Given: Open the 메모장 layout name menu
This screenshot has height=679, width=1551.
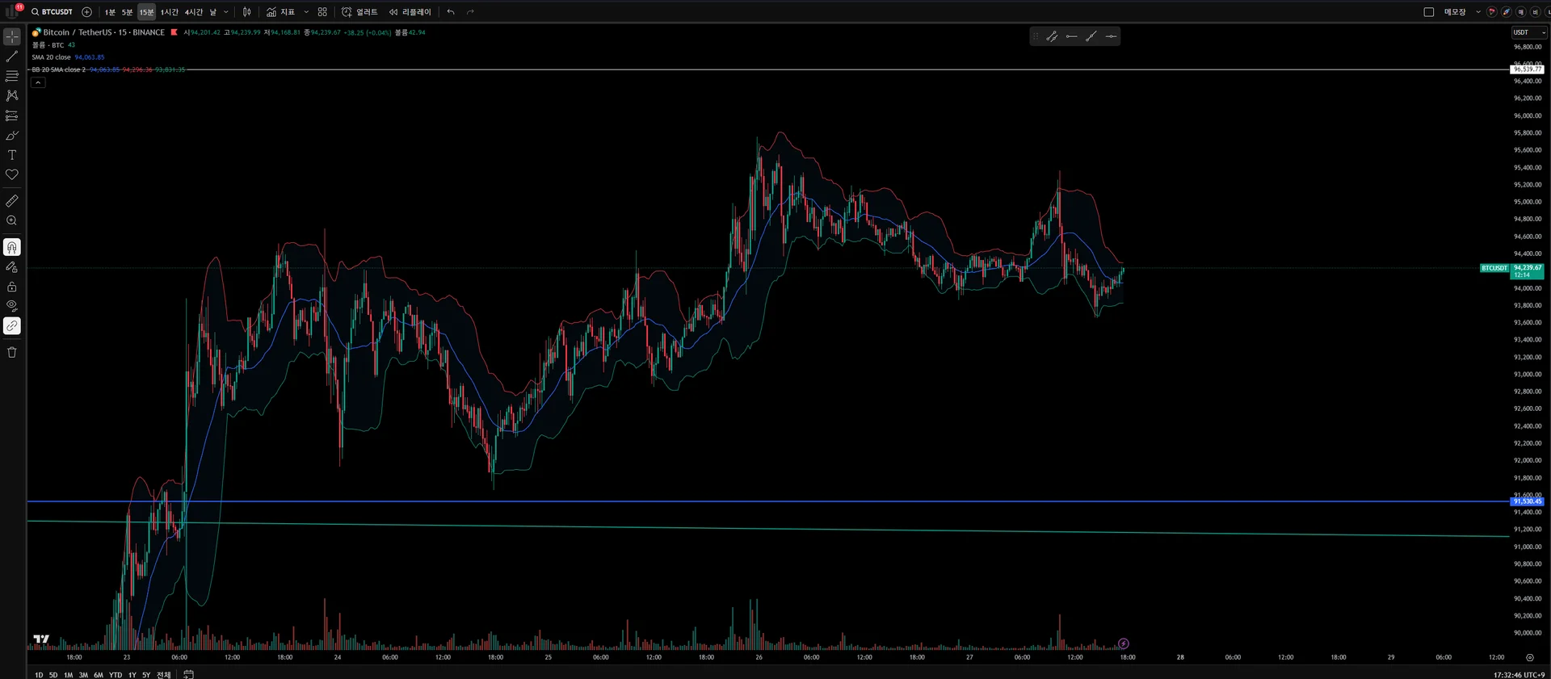Looking at the screenshot, I should [1455, 12].
